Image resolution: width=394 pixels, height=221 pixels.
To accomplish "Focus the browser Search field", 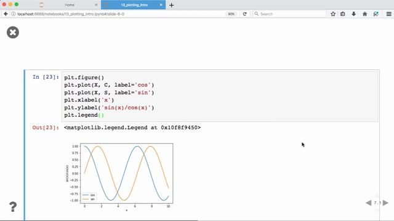I will [289, 14].
